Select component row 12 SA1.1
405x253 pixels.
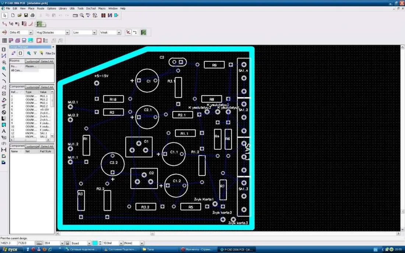(x=30, y=133)
